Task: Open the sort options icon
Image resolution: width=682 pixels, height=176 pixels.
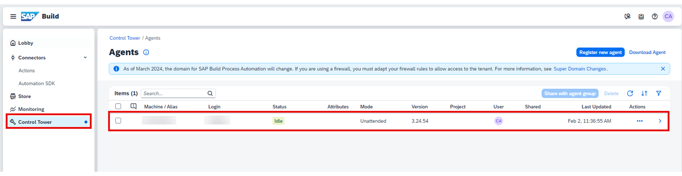Action: pos(644,93)
